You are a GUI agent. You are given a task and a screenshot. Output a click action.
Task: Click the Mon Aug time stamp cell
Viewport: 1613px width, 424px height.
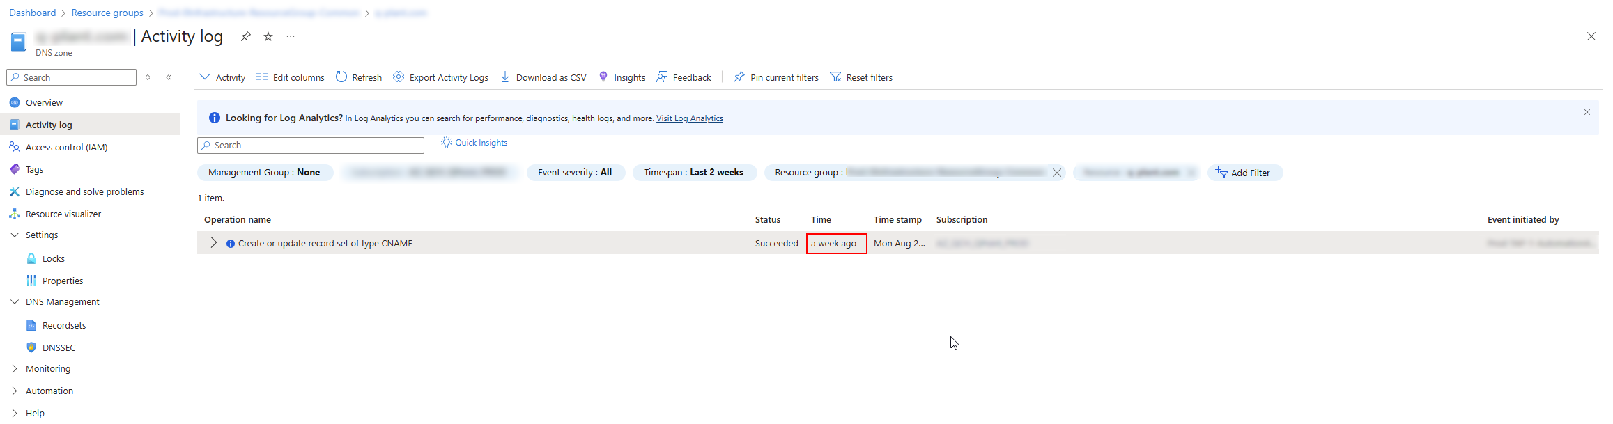[x=900, y=244]
